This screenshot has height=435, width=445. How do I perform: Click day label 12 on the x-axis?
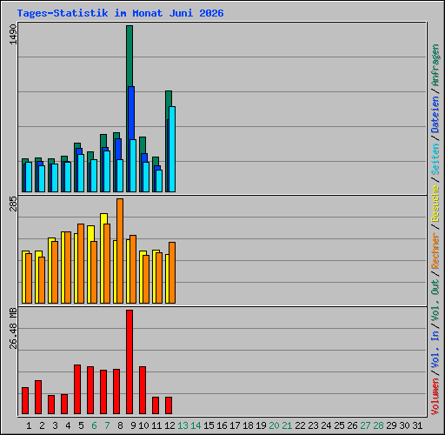point(169,425)
